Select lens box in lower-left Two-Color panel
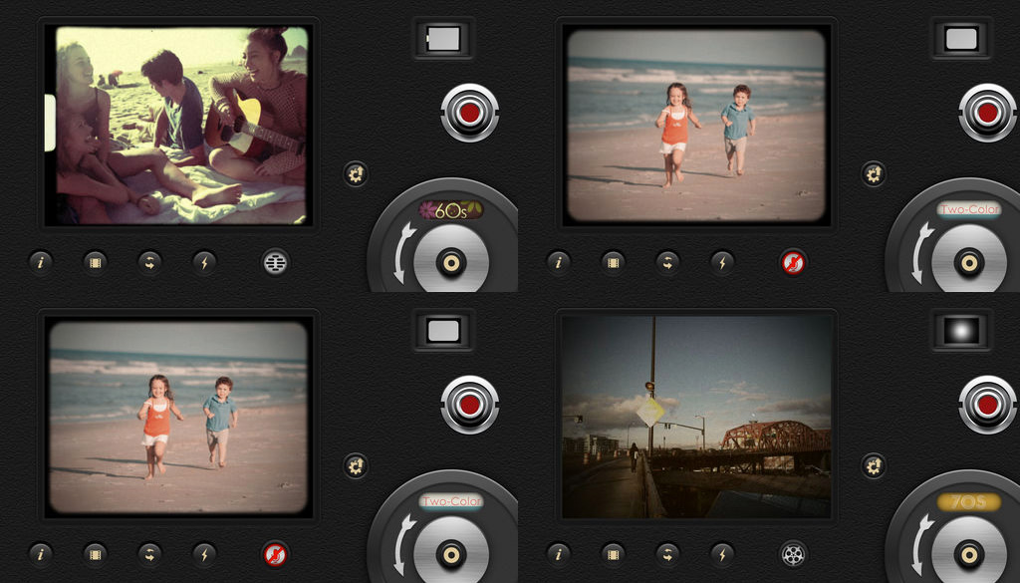 click(x=443, y=331)
